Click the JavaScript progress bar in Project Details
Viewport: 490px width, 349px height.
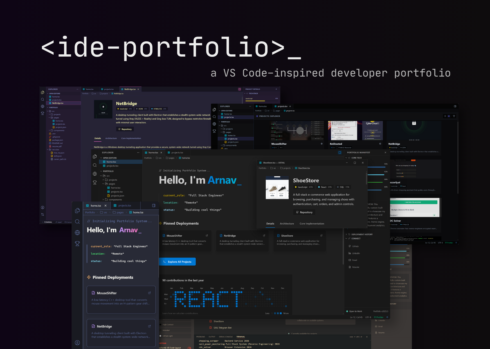(x=262, y=101)
